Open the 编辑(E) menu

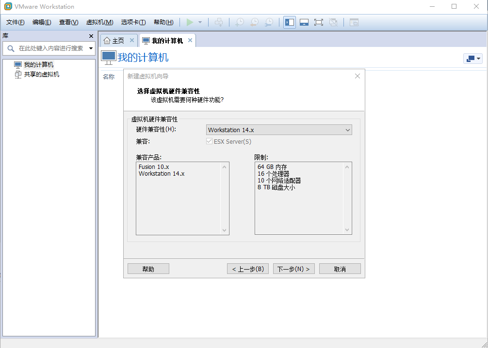(42, 22)
